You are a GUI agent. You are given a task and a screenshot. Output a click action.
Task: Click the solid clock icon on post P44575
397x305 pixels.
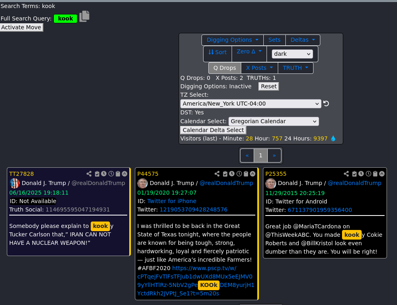click(x=232, y=174)
